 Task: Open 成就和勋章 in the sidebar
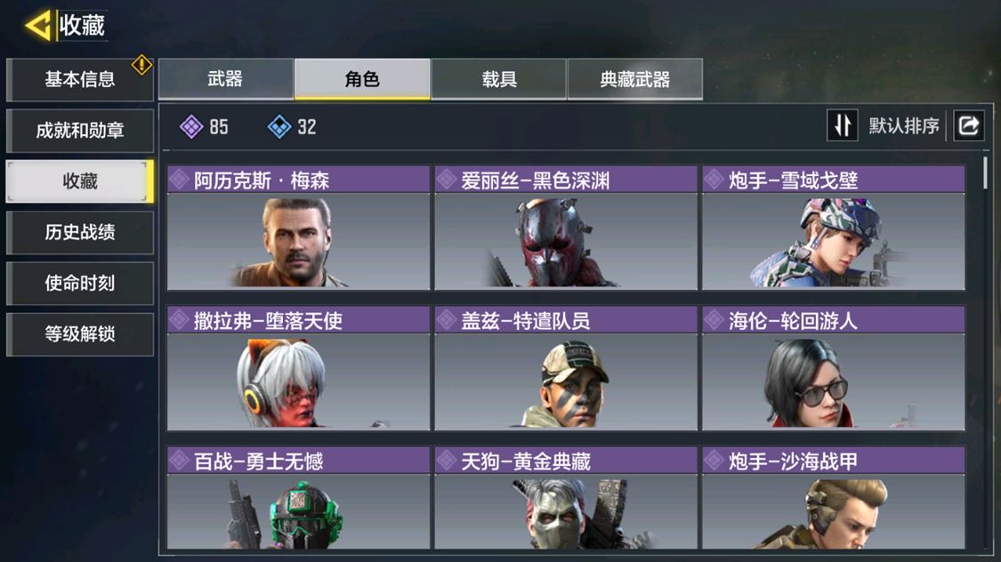(80, 131)
